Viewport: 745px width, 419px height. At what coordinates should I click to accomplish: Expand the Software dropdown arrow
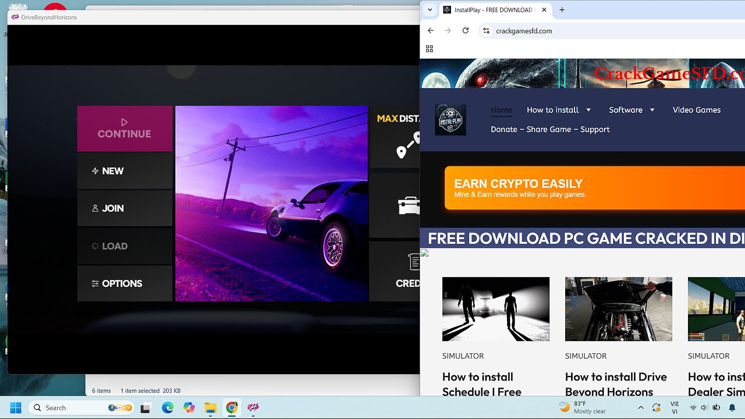(x=652, y=110)
